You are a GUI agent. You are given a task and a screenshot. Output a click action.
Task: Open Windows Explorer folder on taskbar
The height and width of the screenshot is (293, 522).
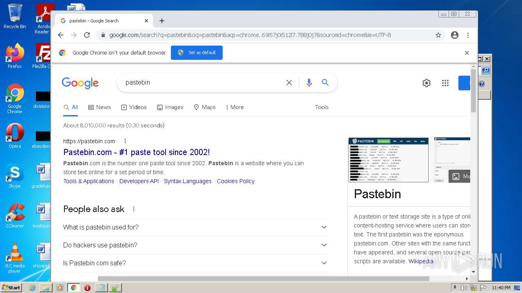[x=46, y=288]
